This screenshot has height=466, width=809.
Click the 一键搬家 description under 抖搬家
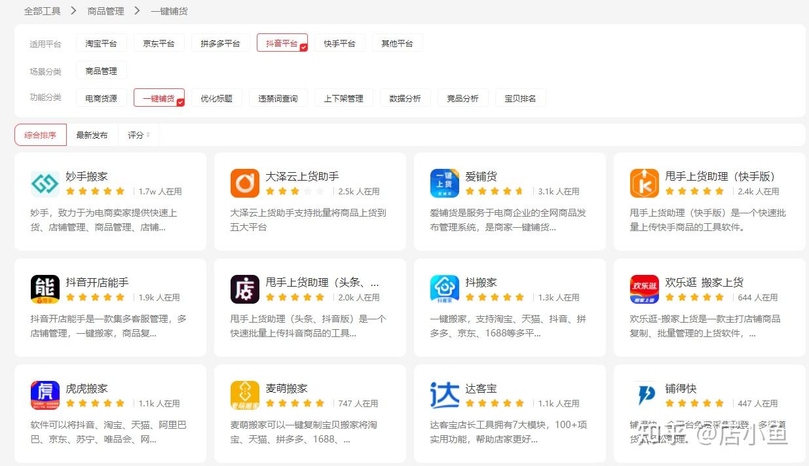508,326
